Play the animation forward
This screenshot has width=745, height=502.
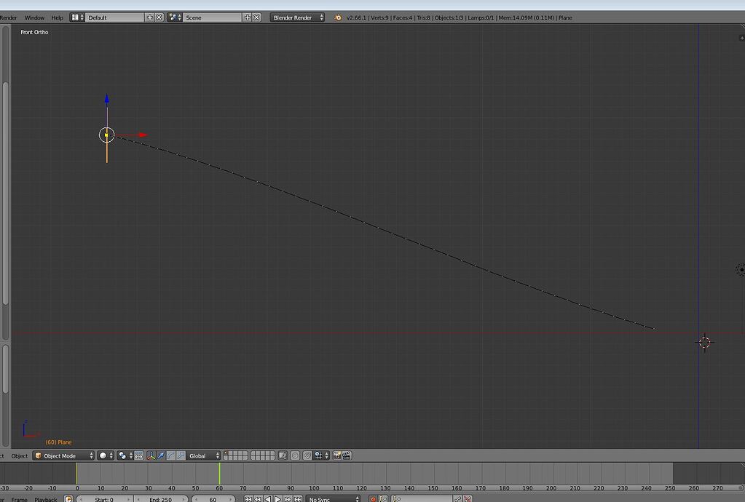click(x=278, y=499)
